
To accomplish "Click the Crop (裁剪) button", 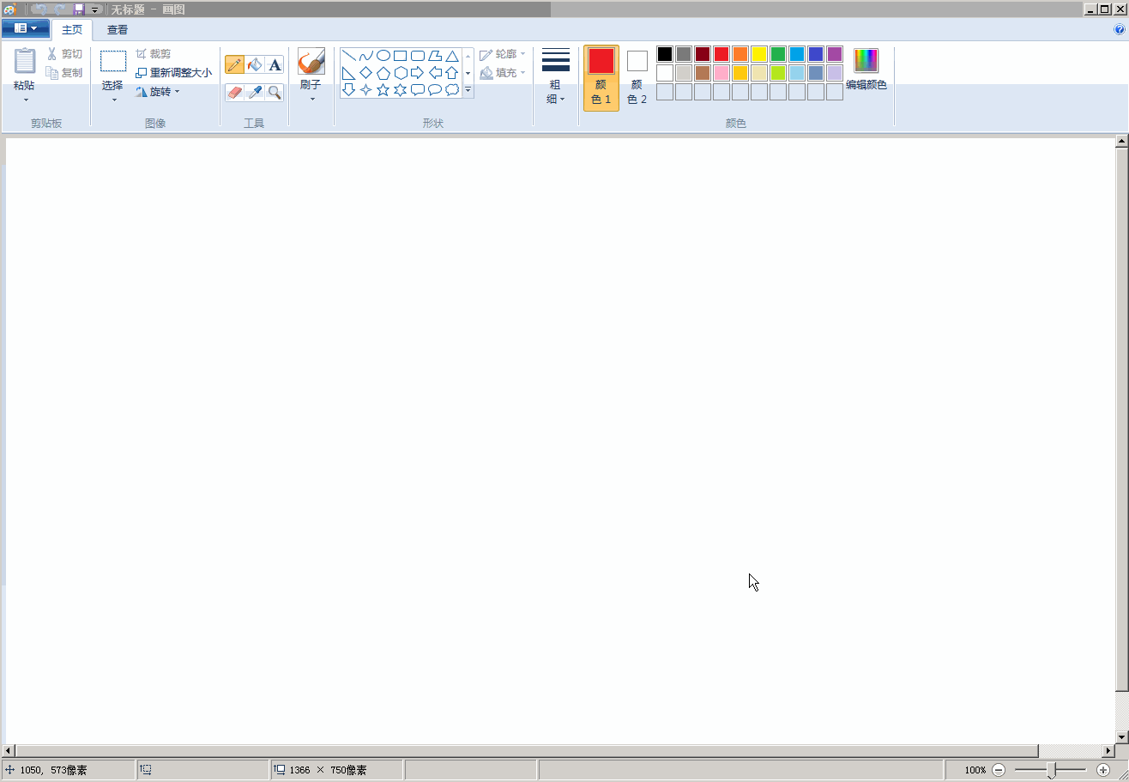I will pyautogui.click(x=154, y=54).
